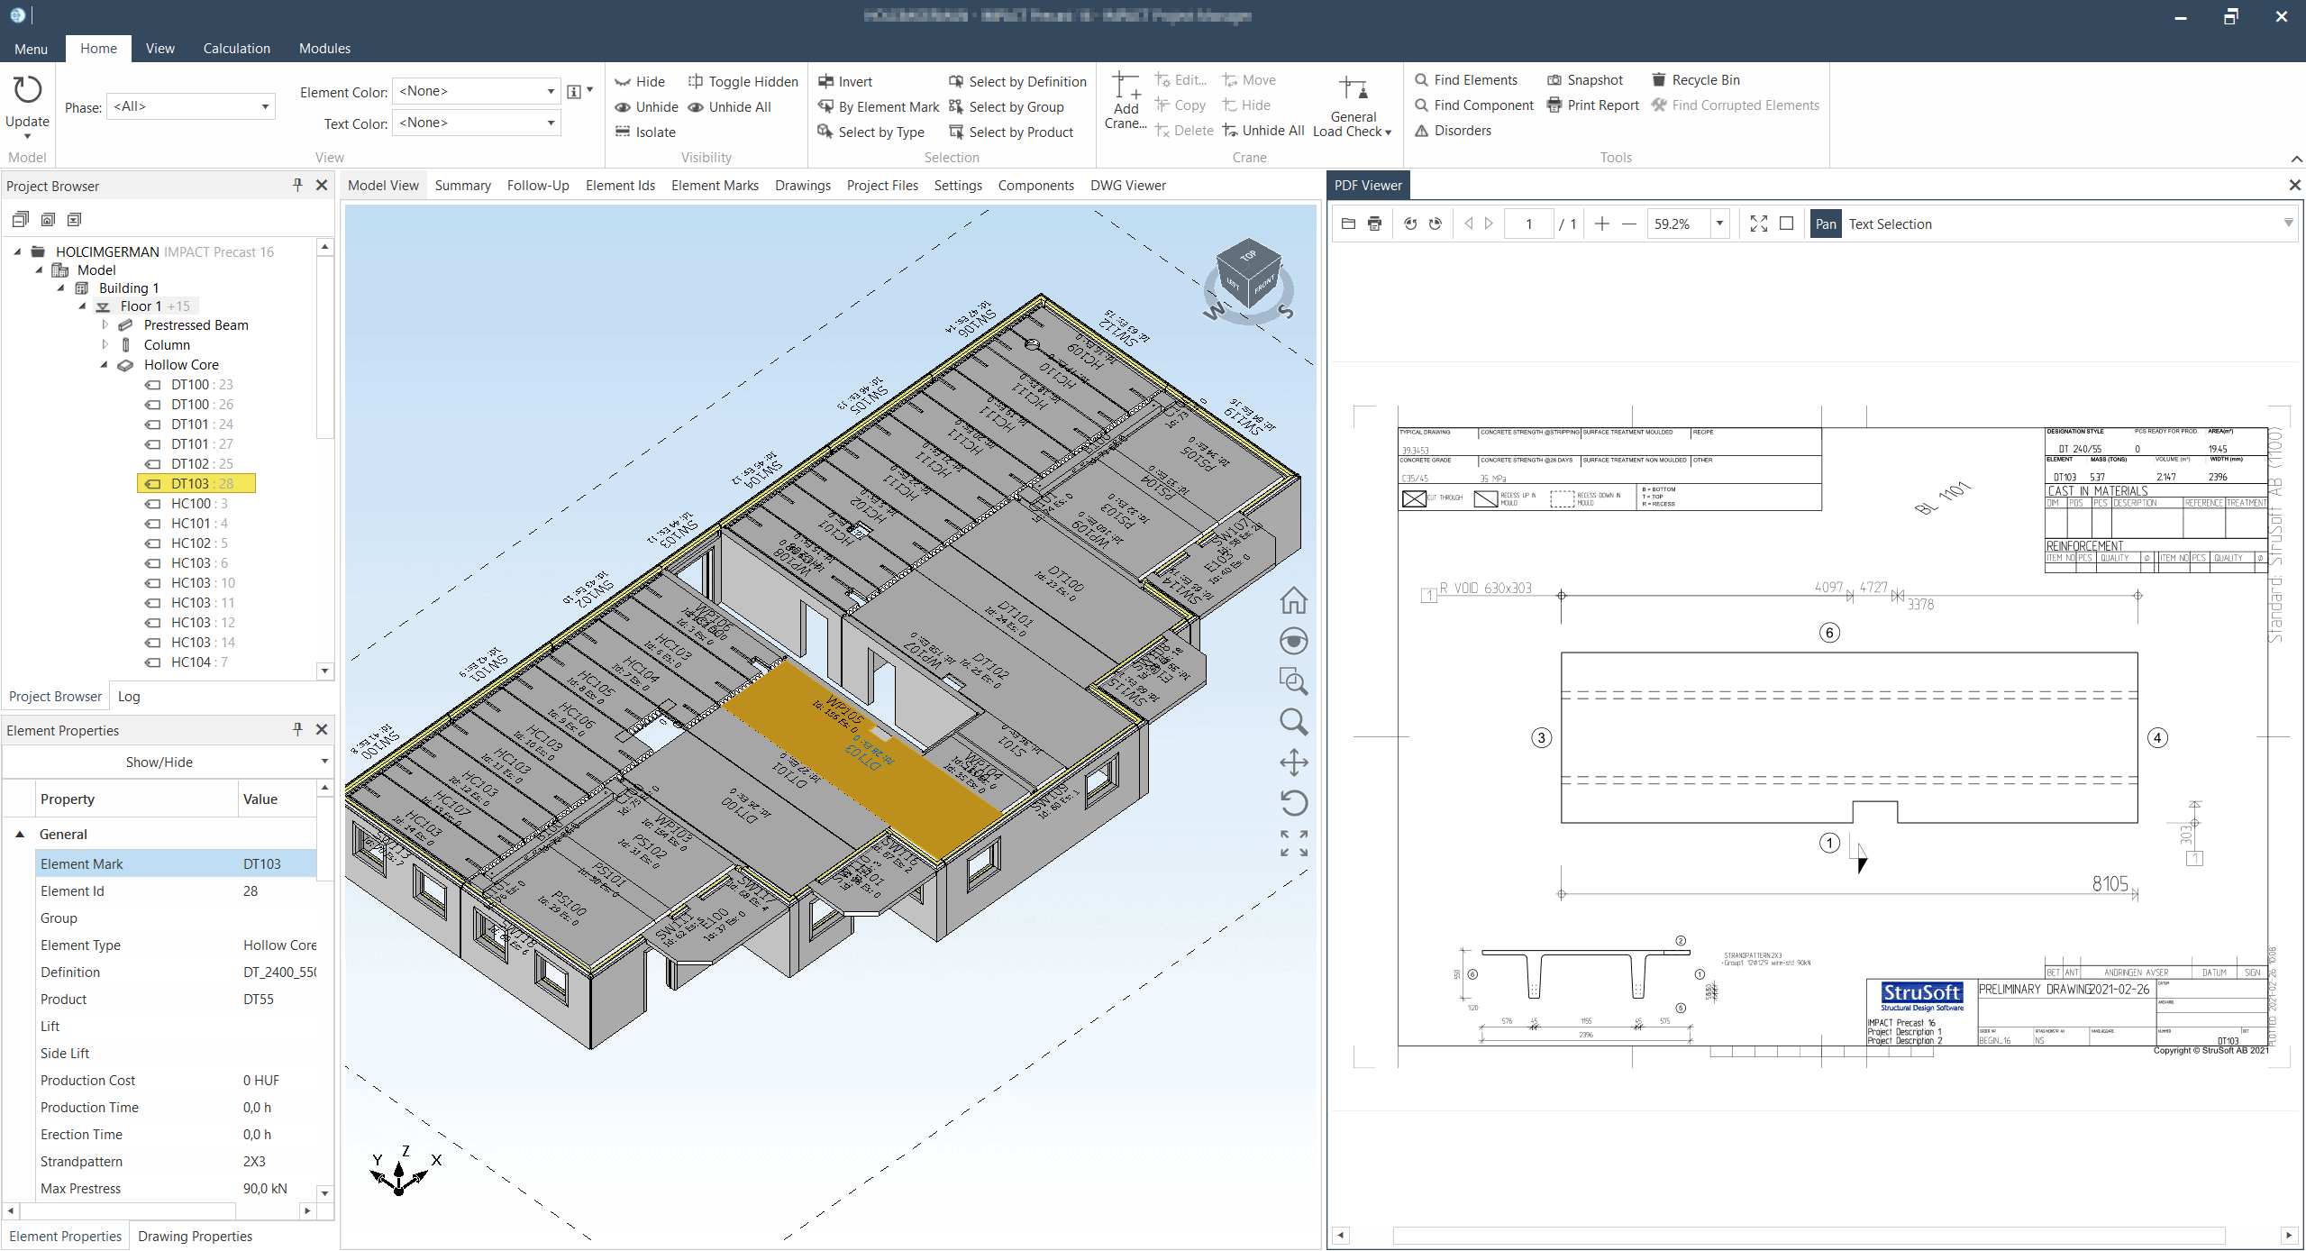Viewport: 2306px width, 1251px height.
Task: Click Find Component button
Action: 1473,105
